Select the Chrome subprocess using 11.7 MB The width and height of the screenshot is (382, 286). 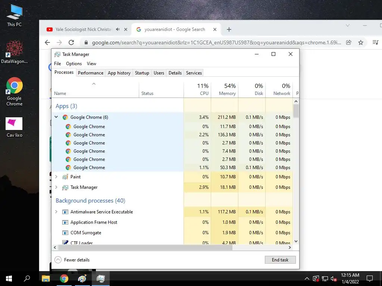172,127
